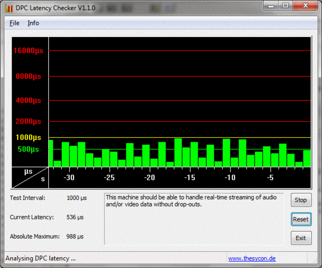The image size is (322, 268).
Task: Click the DPC Latency Checker title bar icon
Action: click(x=8, y=8)
